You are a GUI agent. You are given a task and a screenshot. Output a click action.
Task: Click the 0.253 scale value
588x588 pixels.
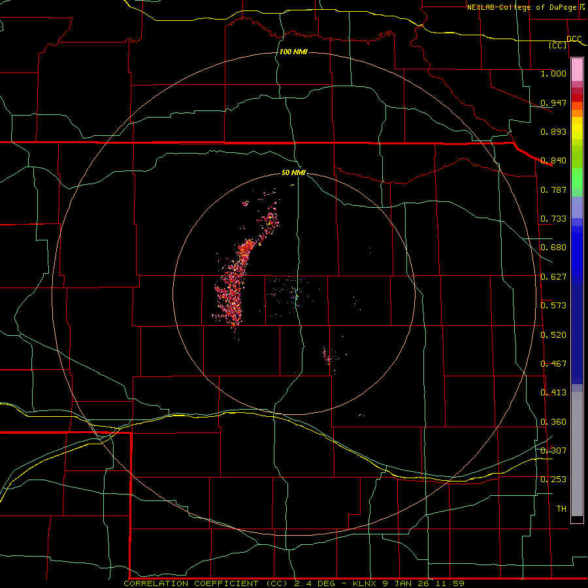point(553,480)
